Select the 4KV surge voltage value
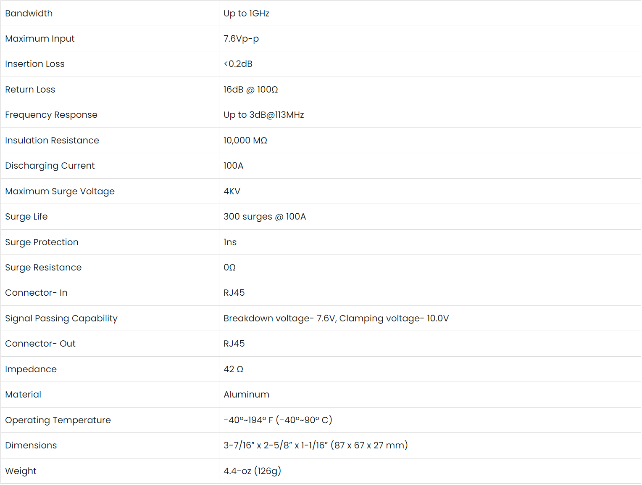 coord(232,191)
